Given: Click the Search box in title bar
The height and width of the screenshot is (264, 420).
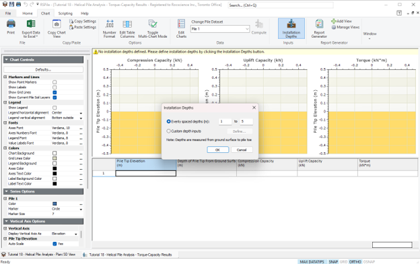Looking at the screenshot, I should click(281, 5).
